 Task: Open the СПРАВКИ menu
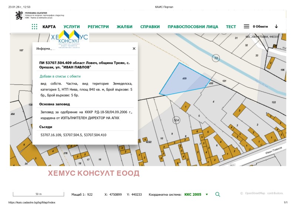(150, 27)
